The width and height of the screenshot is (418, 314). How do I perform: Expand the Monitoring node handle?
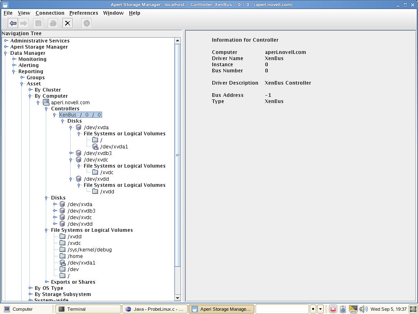tap(14, 59)
